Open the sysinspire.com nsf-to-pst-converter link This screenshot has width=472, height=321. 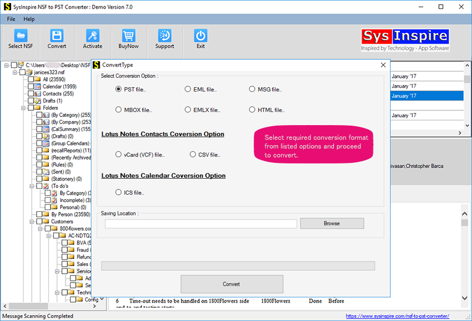click(x=398, y=316)
